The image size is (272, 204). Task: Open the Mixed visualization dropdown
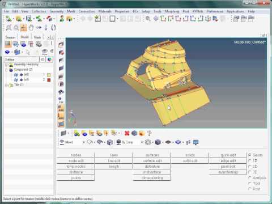click(x=83, y=142)
